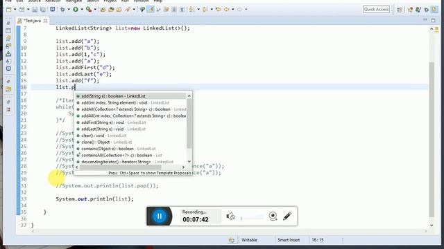Click proposal popup horizontal scrollbar thumb
Viewport: 444px width, 249px height.
(120, 167)
